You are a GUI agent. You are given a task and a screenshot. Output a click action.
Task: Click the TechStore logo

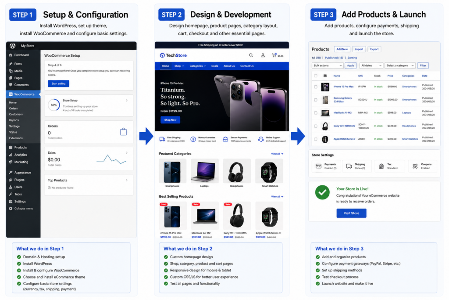pyautogui.click(x=173, y=55)
